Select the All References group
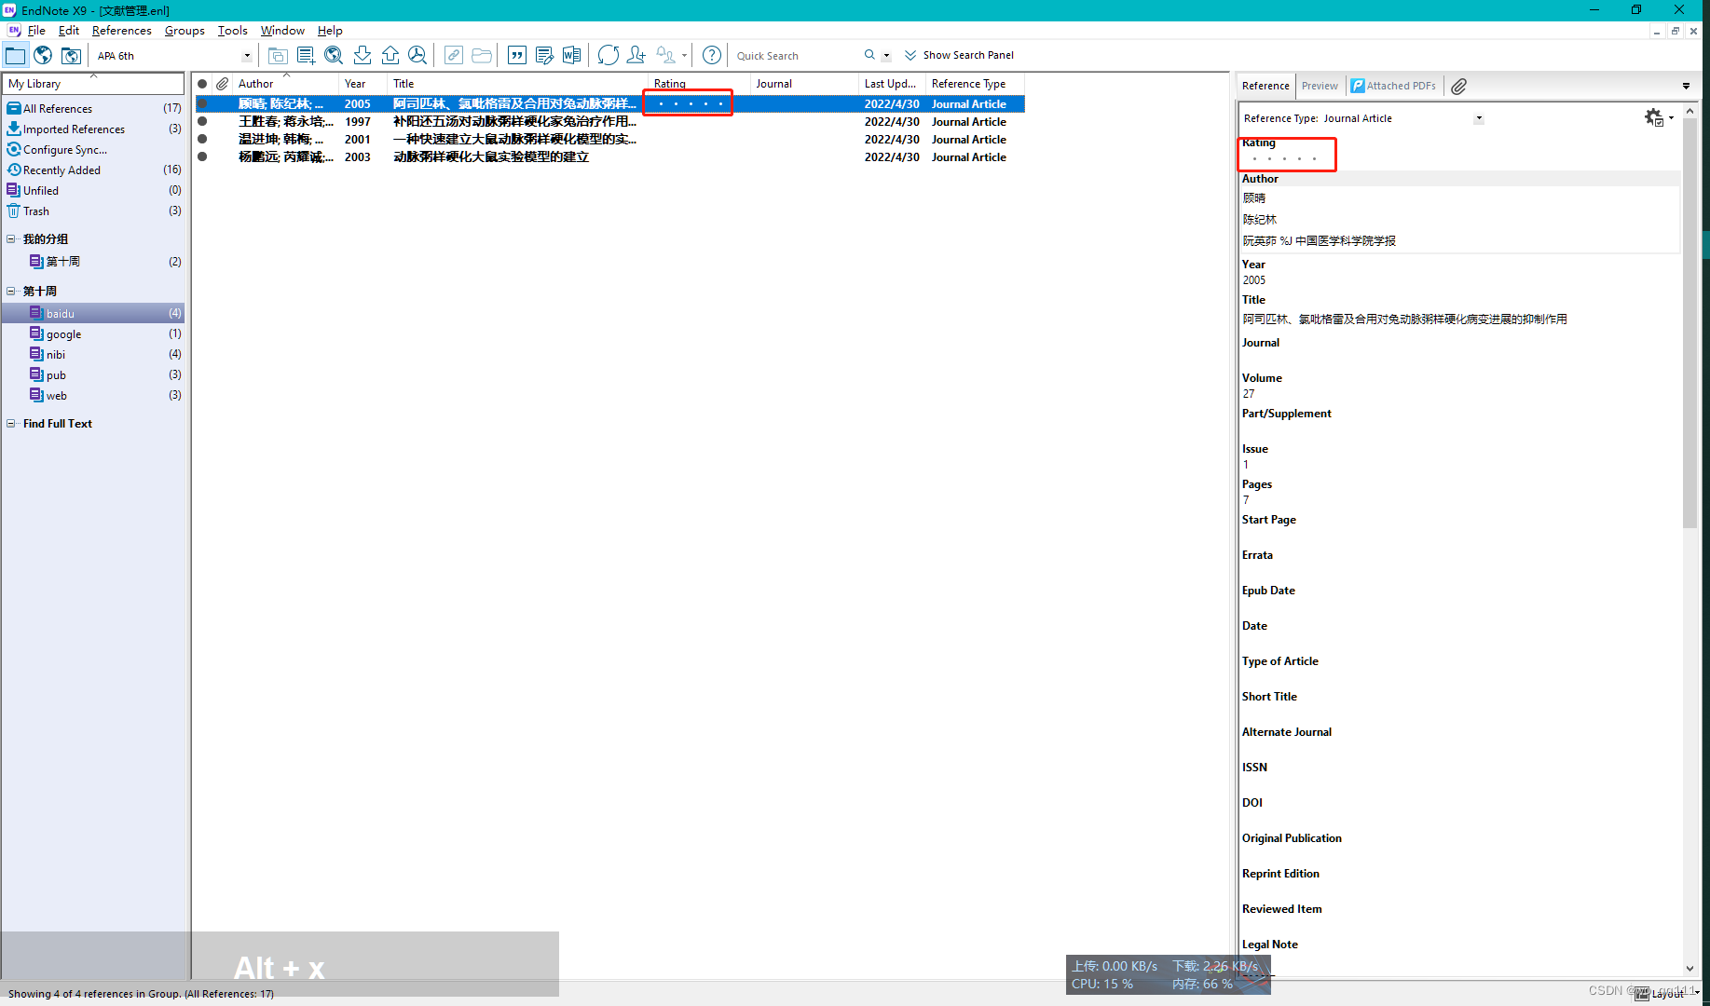The image size is (1710, 1006). (x=93, y=108)
